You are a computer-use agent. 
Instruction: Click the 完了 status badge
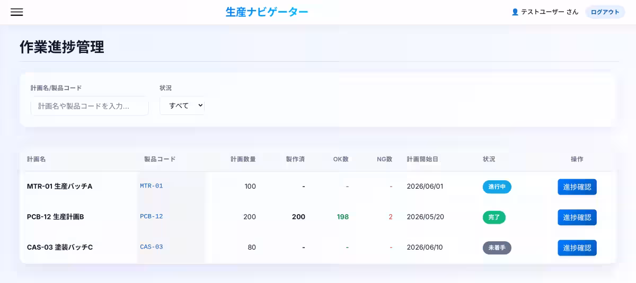coord(494,217)
